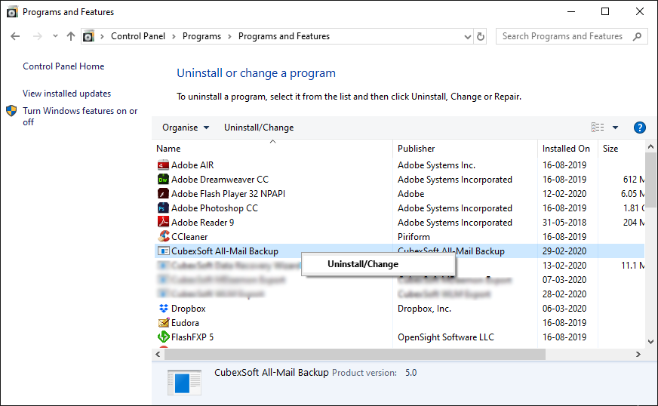This screenshot has height=406, width=658.
Task: Click the Adobe Flash Player 32 NPAPI icon
Action: (163, 193)
